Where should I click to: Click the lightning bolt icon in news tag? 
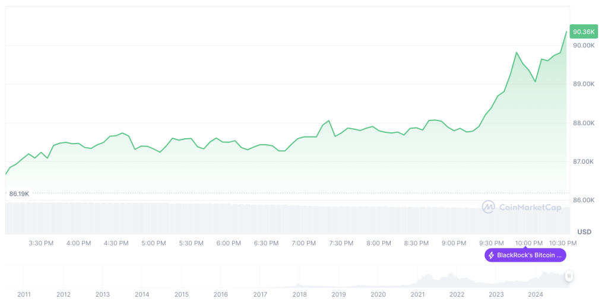[x=492, y=255]
